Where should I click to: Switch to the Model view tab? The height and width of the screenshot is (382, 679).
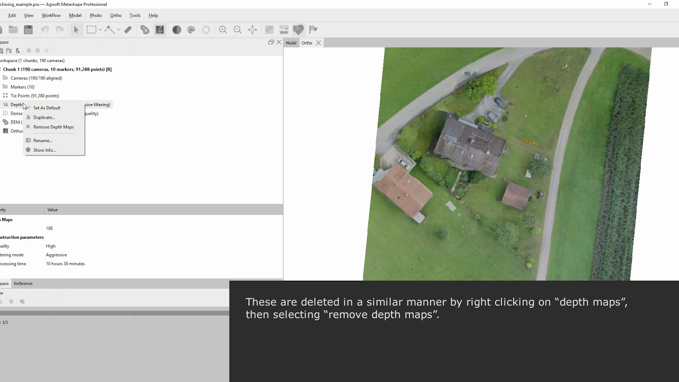click(x=291, y=43)
